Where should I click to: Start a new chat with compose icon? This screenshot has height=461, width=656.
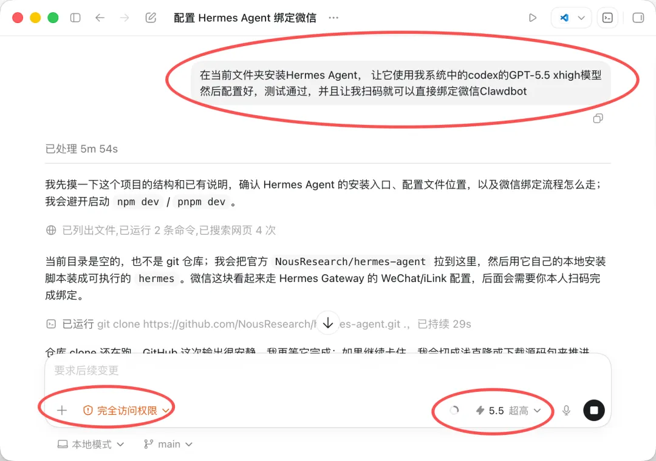[x=151, y=18]
